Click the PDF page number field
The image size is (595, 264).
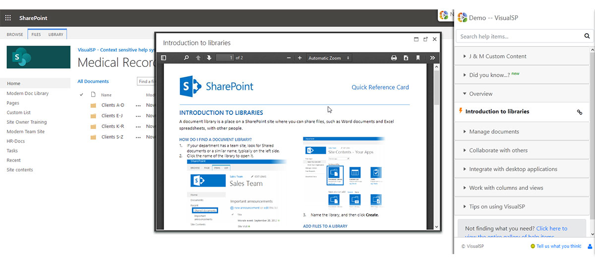pyautogui.click(x=225, y=58)
